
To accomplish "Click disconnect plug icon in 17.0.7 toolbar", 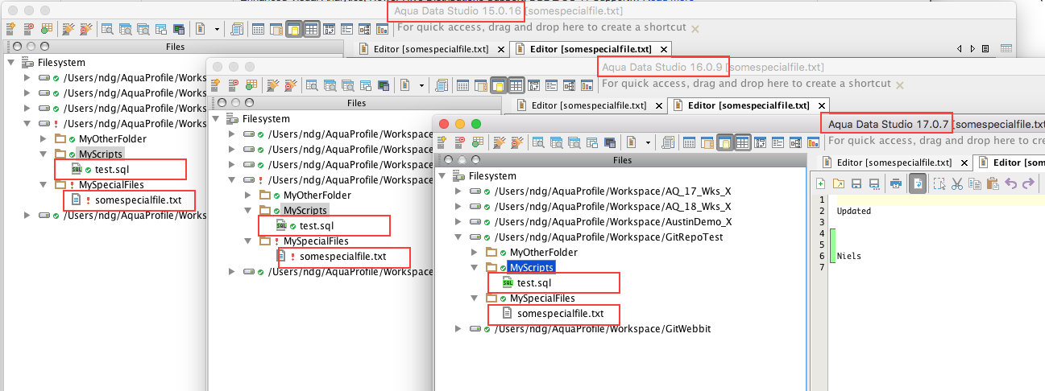I will pos(516,142).
